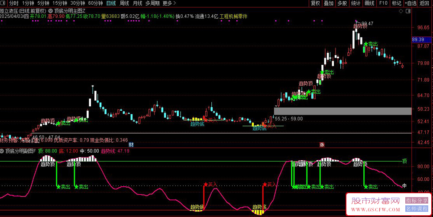Switch to 月线 monthly chart
Image resolution: width=433 pixels, height=217 pixels.
(x=137, y=3)
